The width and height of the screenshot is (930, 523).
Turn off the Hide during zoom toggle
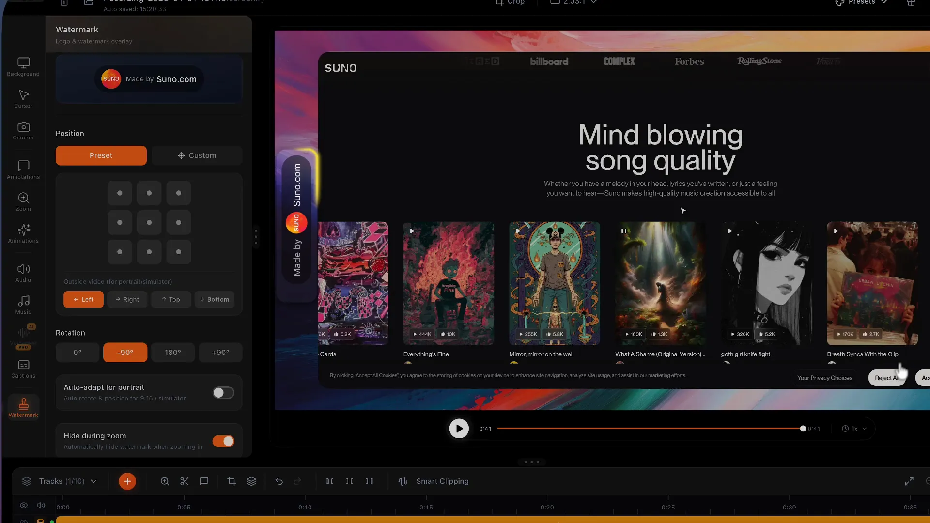pos(223,441)
